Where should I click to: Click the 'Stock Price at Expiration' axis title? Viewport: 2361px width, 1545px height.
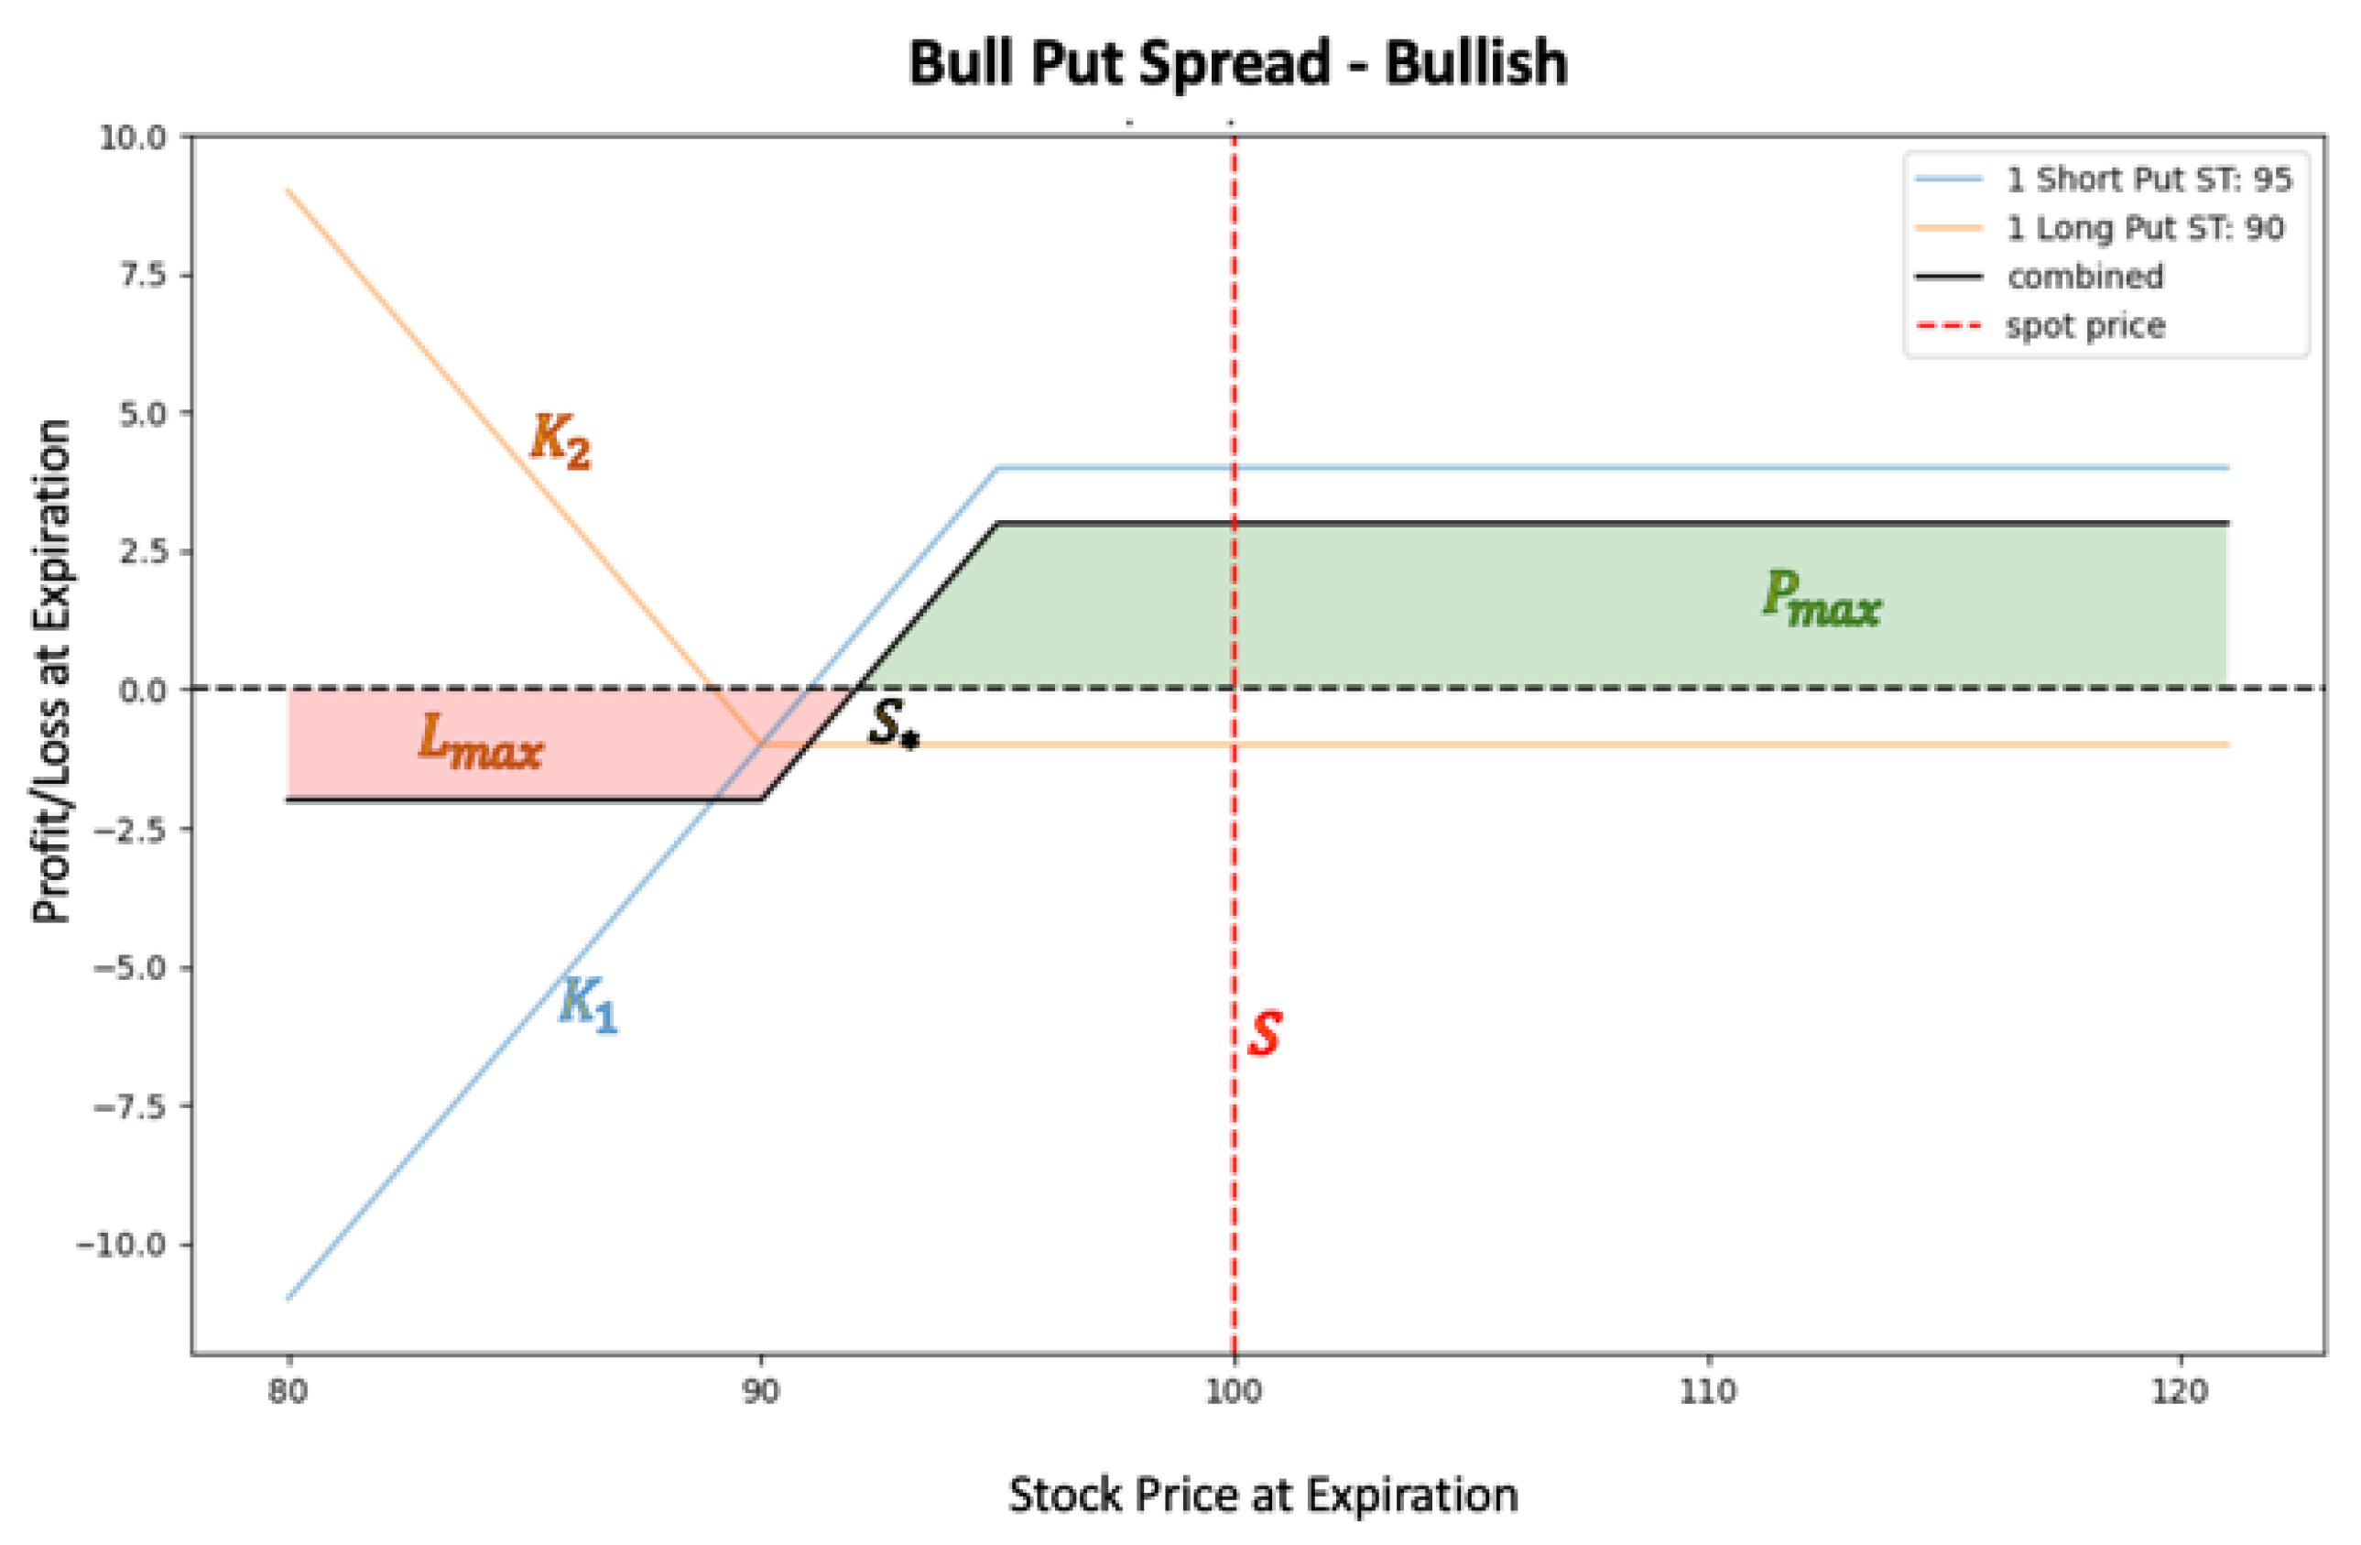click(x=1263, y=1495)
